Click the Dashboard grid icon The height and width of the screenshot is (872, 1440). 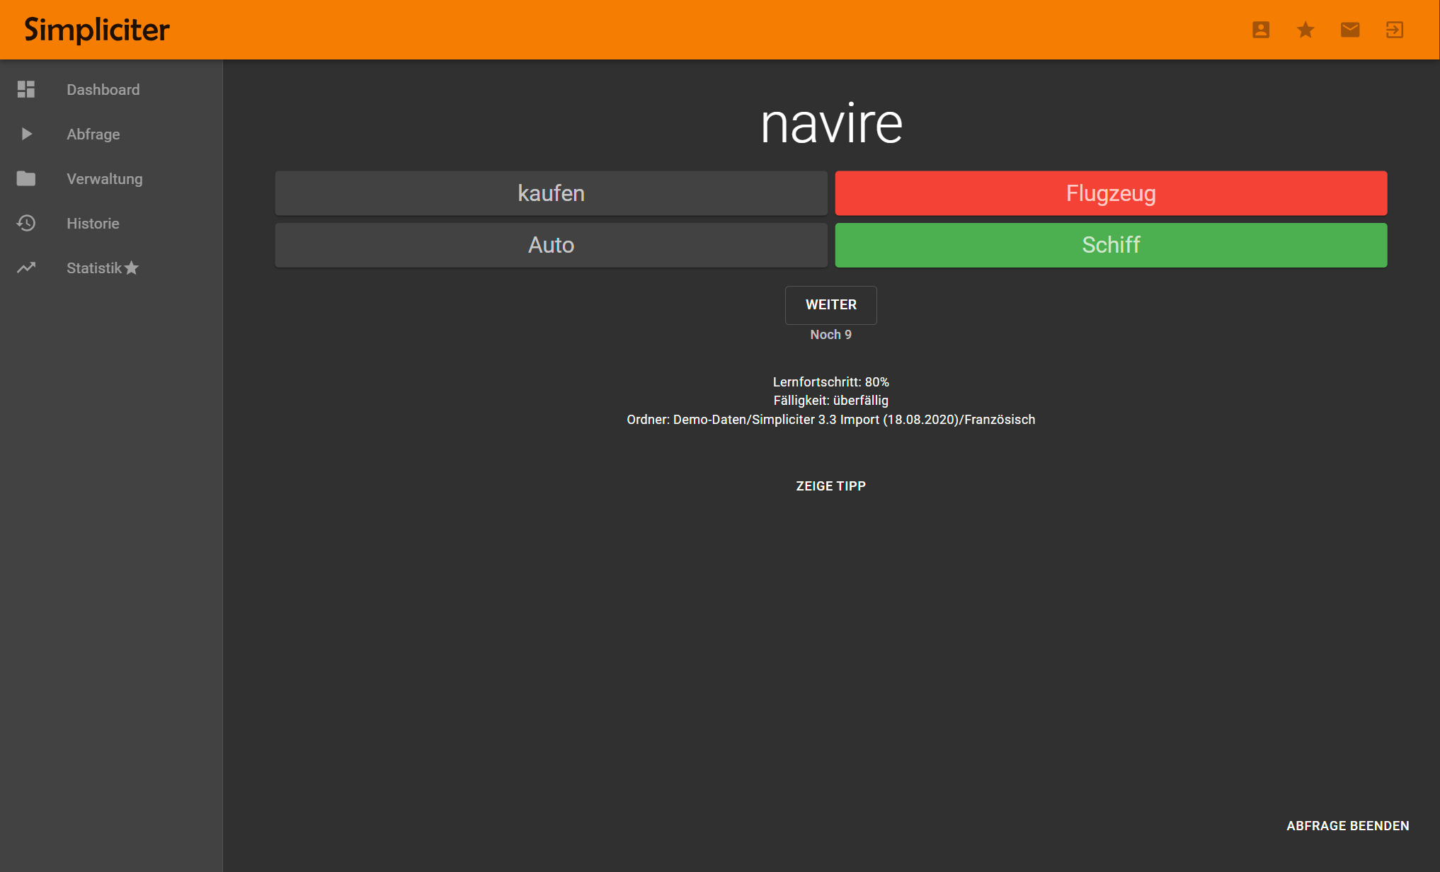(x=26, y=89)
